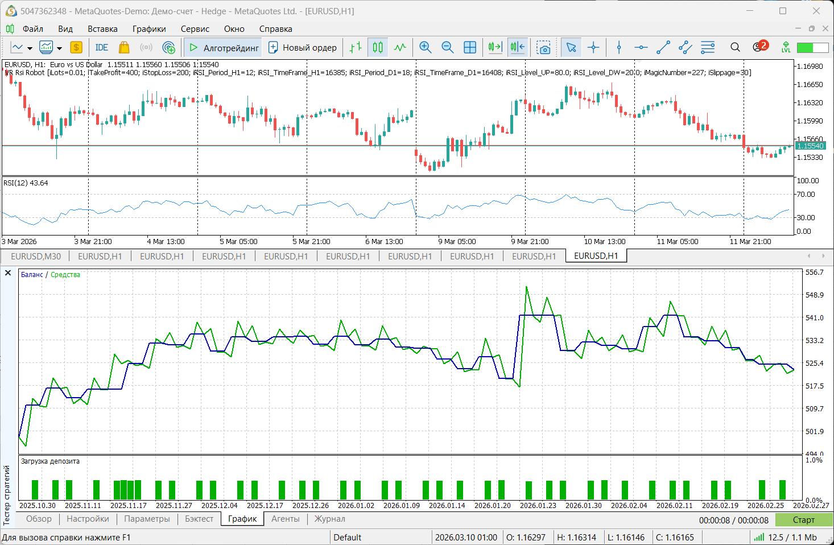Open the Сервис menu

195,29
